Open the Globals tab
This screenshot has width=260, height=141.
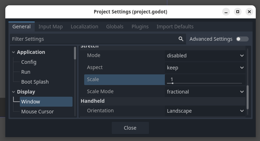pyautogui.click(x=115, y=27)
